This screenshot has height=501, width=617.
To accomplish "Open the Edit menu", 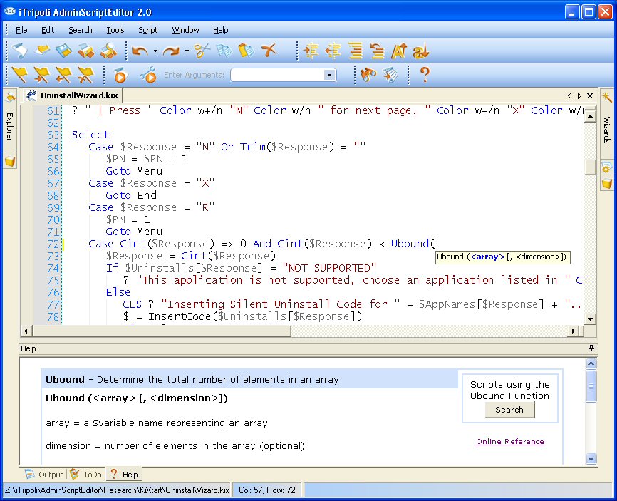I will click(x=48, y=30).
